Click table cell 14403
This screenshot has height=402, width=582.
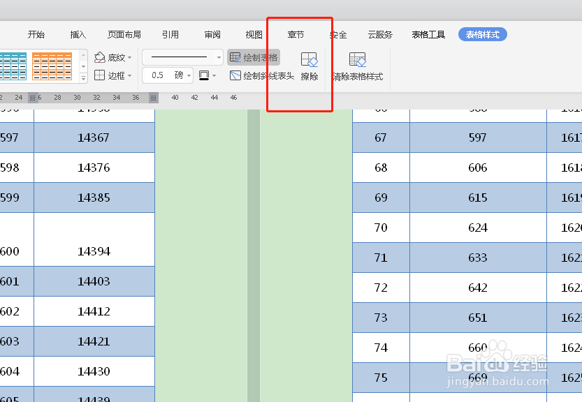tap(94, 281)
